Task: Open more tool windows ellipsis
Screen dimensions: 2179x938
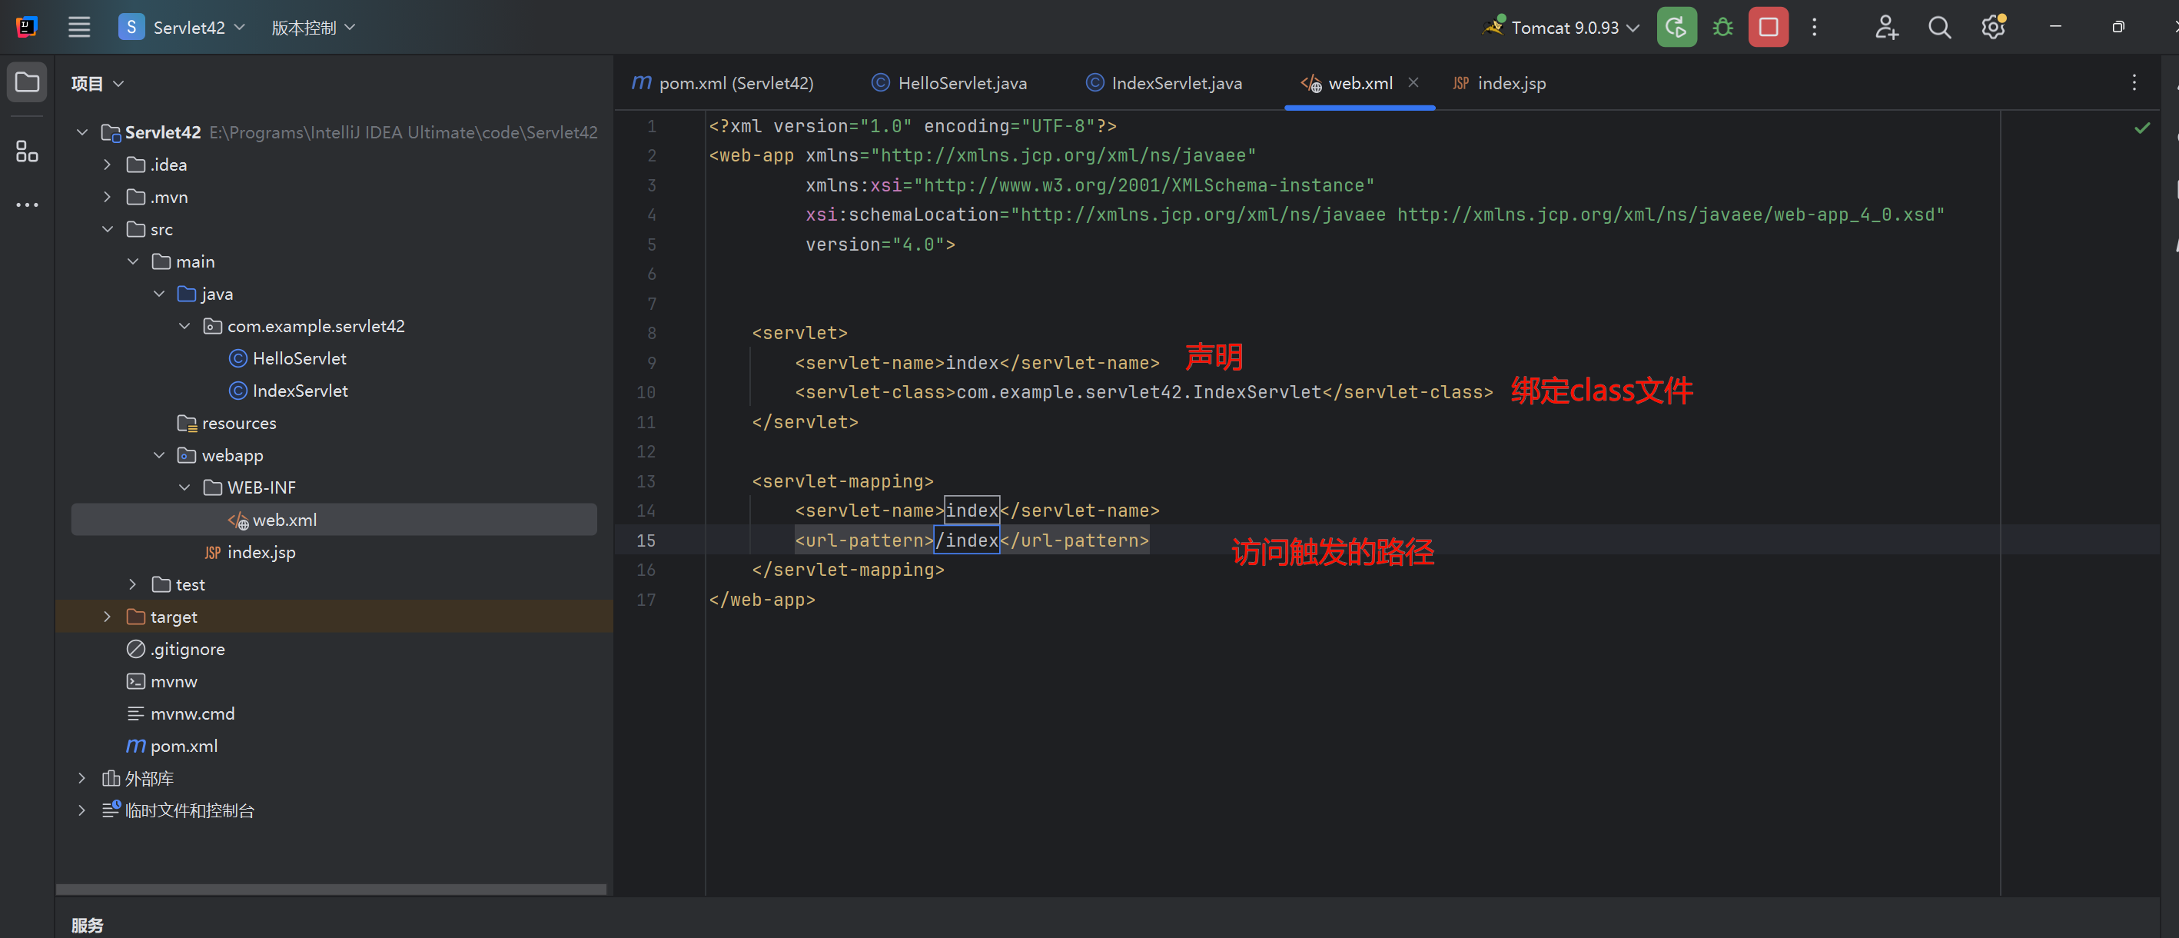Action: pyautogui.click(x=27, y=205)
